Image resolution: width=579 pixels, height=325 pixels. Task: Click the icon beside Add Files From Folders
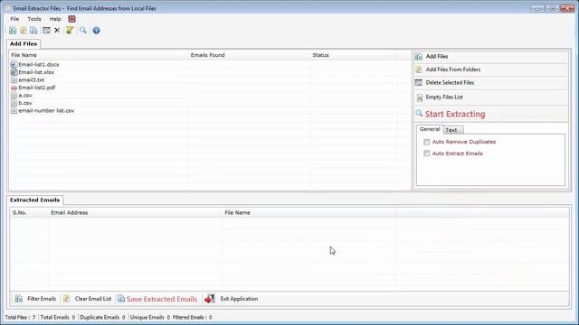[419, 70]
